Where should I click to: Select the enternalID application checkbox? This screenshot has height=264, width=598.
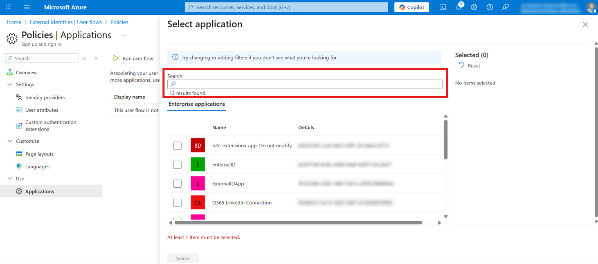tap(177, 164)
